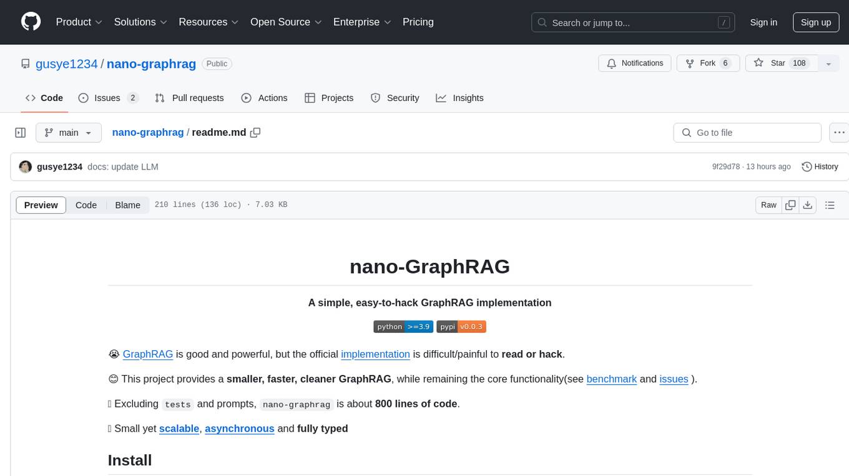Copy raw file contents
Image resolution: width=849 pixels, height=476 pixels.
(x=791, y=205)
